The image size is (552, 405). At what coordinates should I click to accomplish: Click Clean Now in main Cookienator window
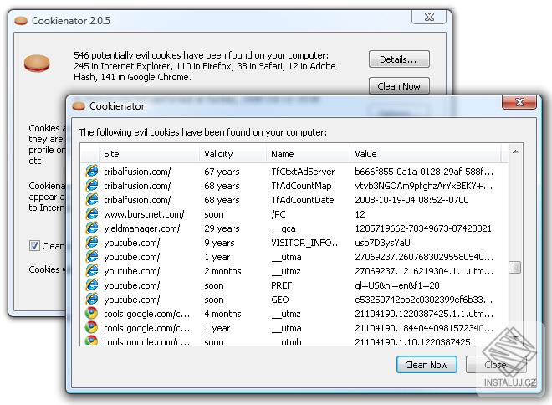(399, 86)
